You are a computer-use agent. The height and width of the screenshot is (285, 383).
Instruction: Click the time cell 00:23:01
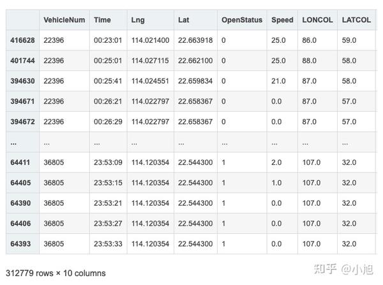tap(107, 40)
